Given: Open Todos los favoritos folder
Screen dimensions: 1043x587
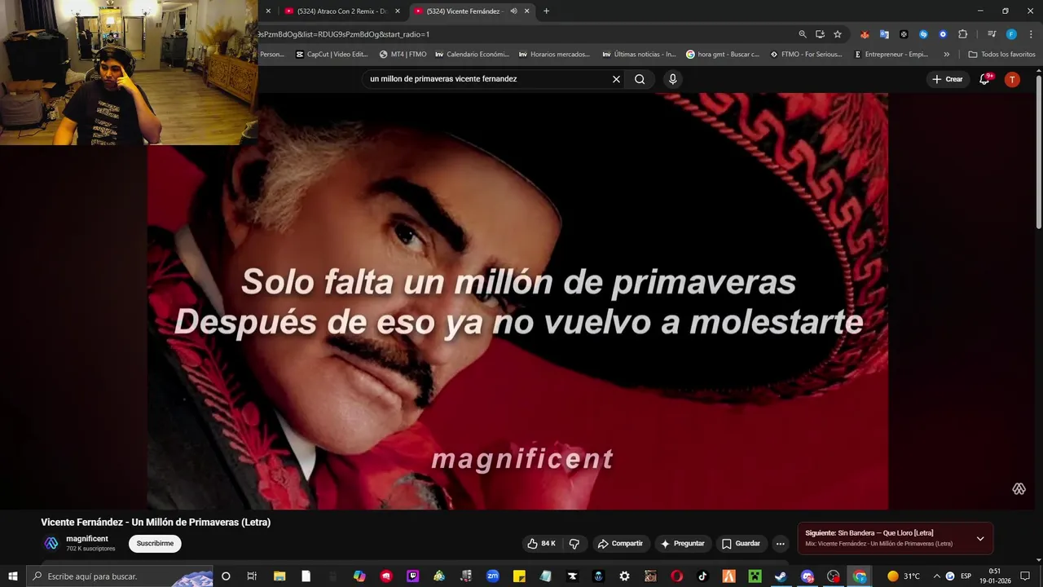Looking at the screenshot, I should pos(1001,55).
